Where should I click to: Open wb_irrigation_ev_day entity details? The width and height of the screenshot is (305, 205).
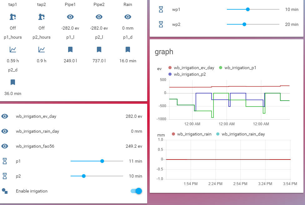[x=36, y=116]
